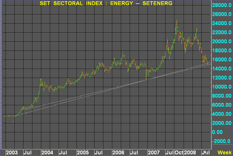Select the 10000.0 price label
The width and height of the screenshot is (233, 156).
222,87
